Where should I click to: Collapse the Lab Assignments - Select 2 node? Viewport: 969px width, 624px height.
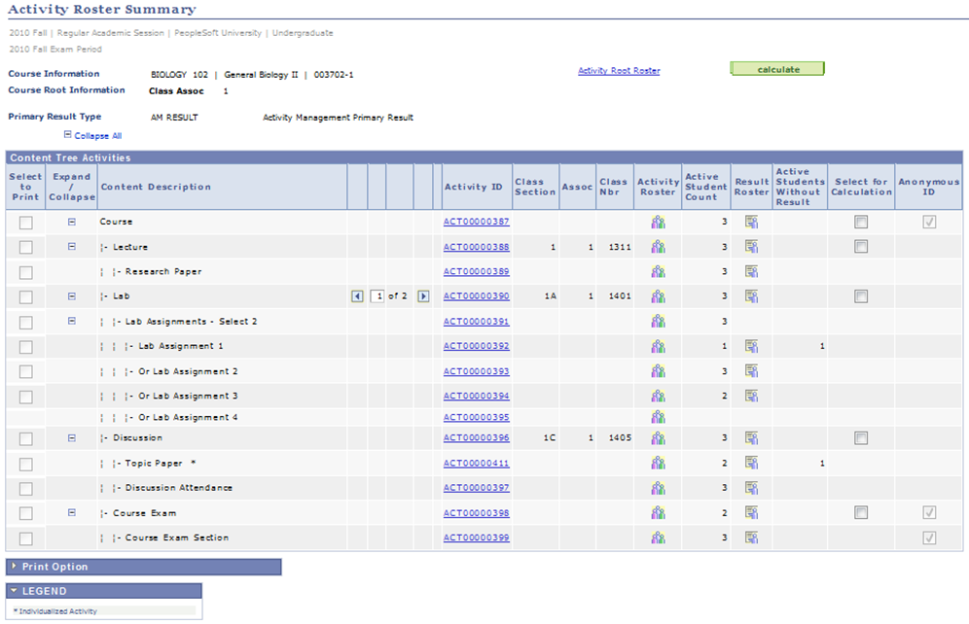click(x=72, y=321)
